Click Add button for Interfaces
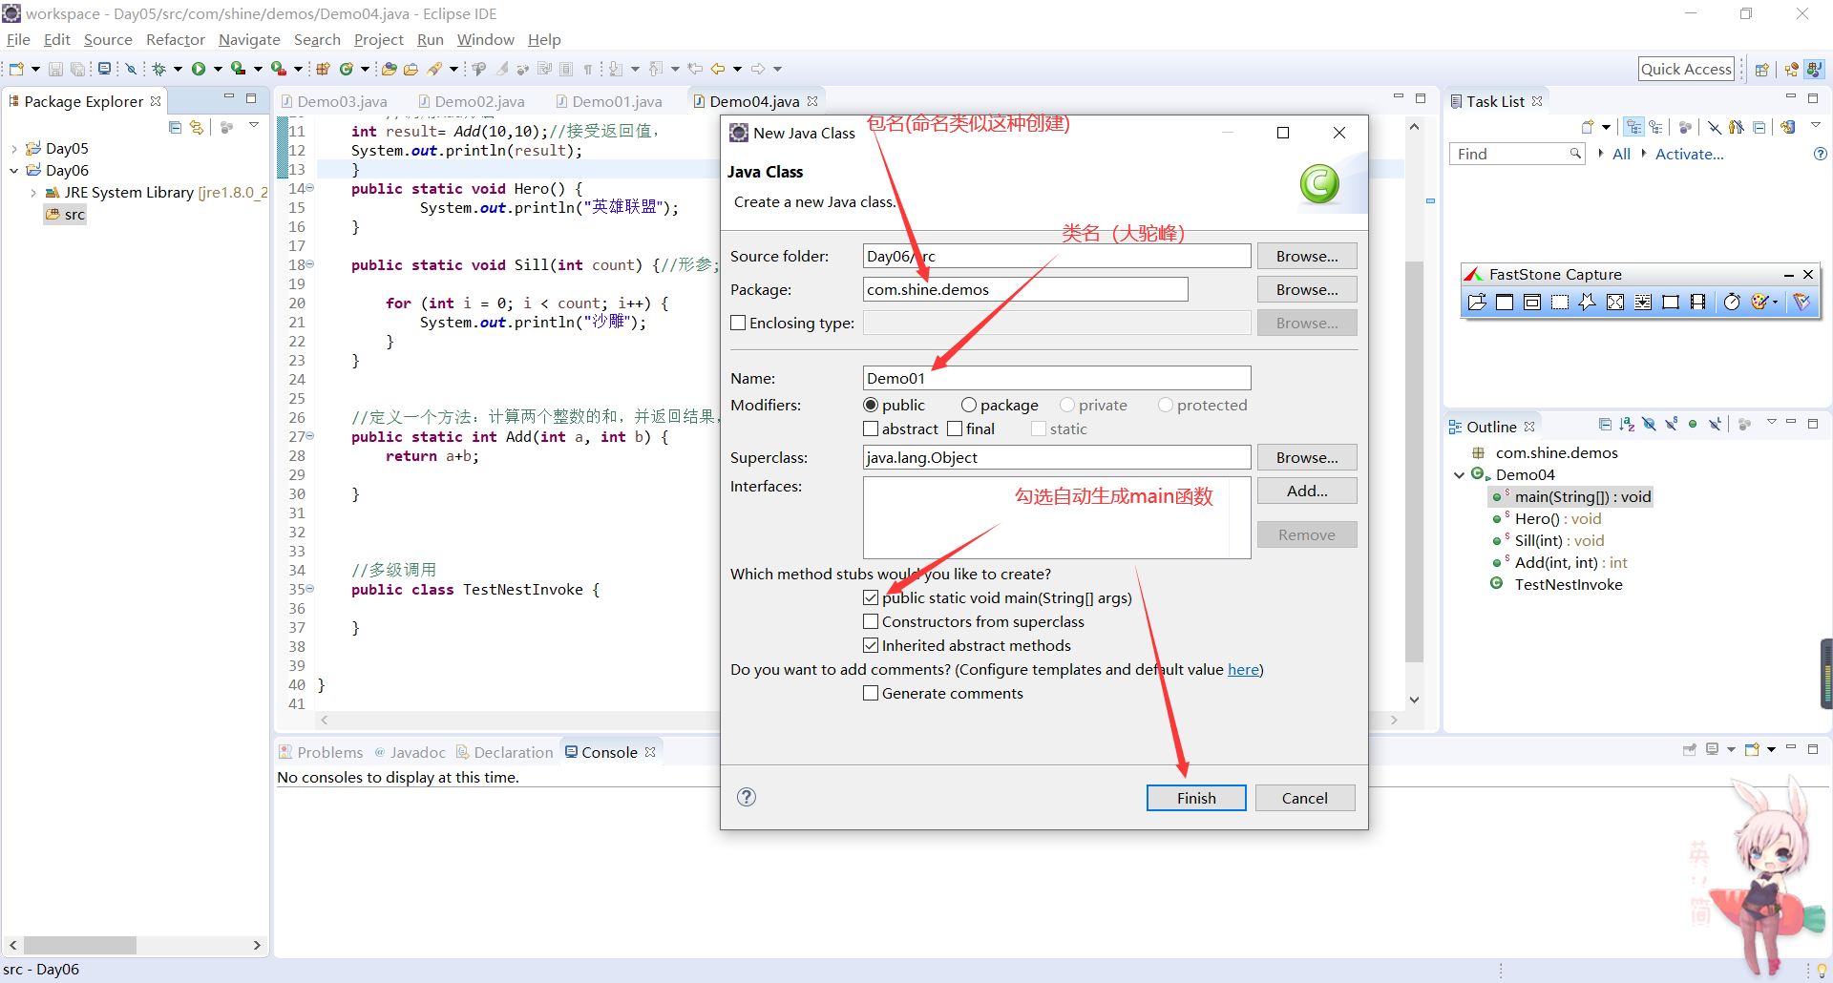The height and width of the screenshot is (983, 1833). point(1307,491)
